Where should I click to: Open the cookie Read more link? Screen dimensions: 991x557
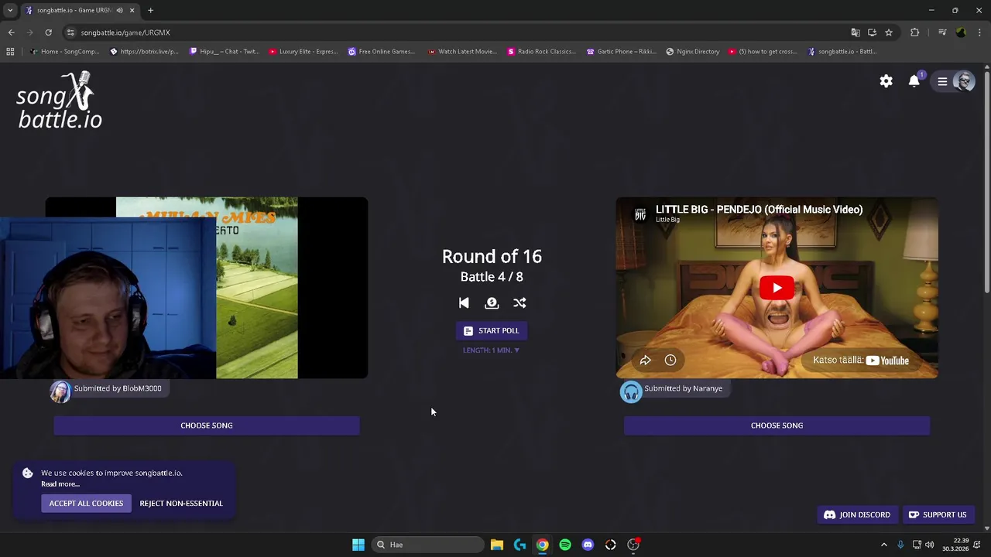[x=60, y=484]
